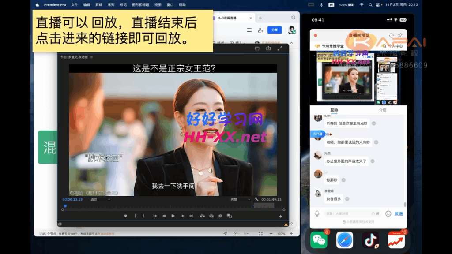Viewport: 452px width, 254px height.
Task: Zoom out the mind map with minus
Action: pyautogui.click(x=271, y=234)
